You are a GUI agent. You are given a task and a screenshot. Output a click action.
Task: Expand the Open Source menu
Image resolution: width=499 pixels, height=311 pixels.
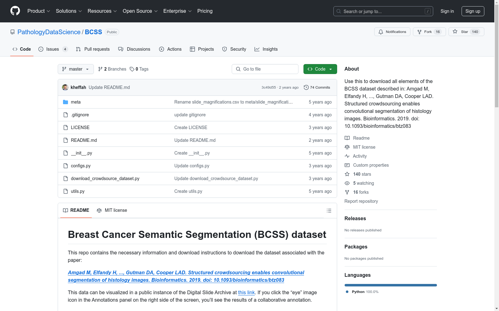(140, 11)
